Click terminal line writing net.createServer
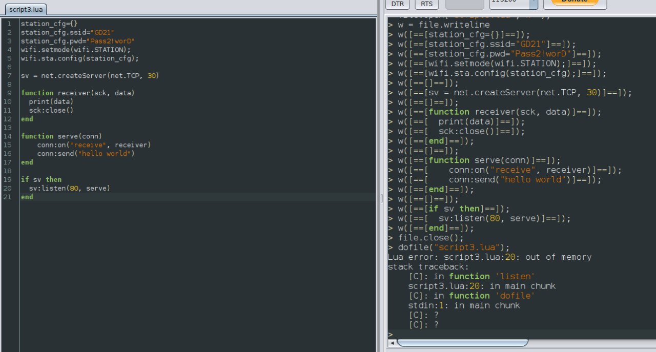 pos(510,93)
